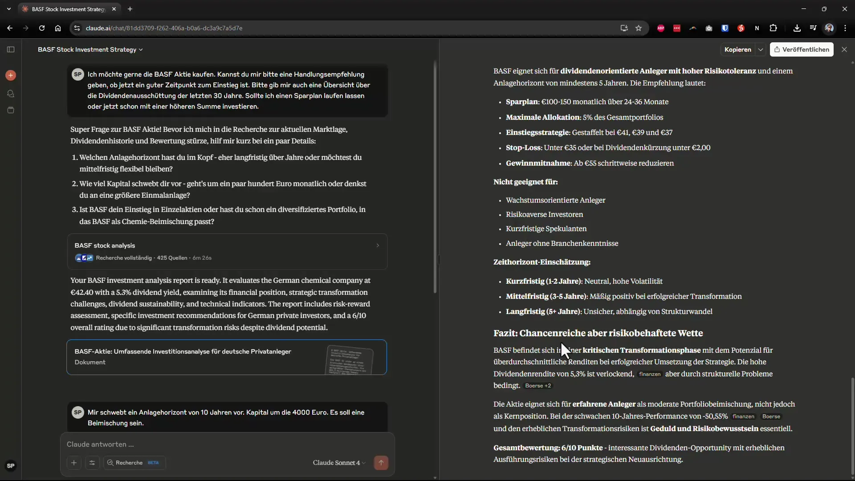Click the Claude antworten message input field
The image size is (855, 481).
click(227, 444)
